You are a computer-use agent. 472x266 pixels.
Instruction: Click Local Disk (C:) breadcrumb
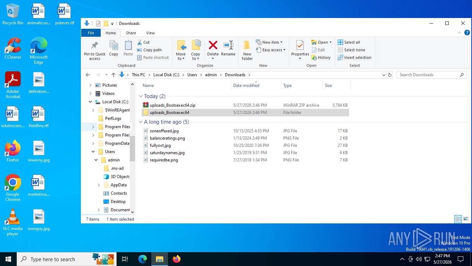pos(166,75)
